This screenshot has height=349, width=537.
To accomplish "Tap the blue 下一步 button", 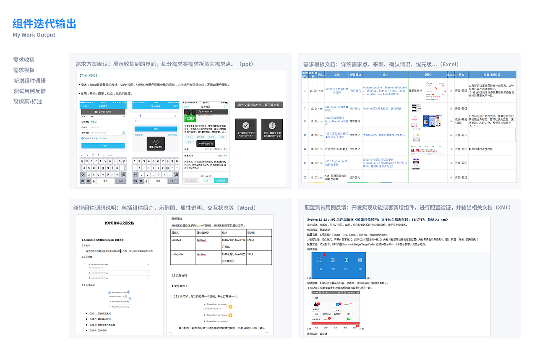I will click(103, 146).
